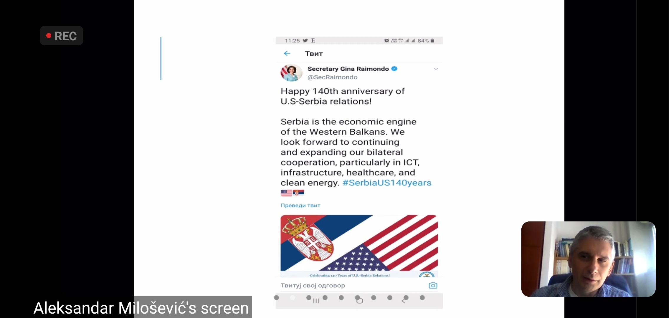671x318 pixels.
Task: Tap the Android recent apps navigation icon
Action: (x=316, y=301)
